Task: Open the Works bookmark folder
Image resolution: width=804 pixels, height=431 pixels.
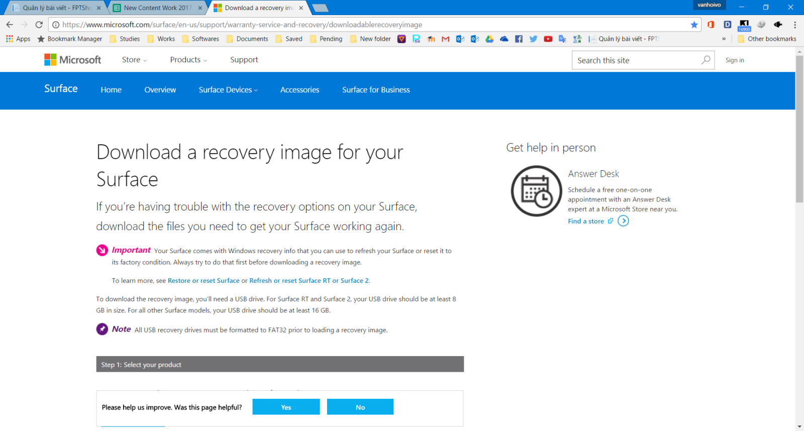Action: pyautogui.click(x=161, y=39)
